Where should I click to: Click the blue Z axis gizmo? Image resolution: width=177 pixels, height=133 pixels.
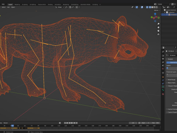(155, 14)
